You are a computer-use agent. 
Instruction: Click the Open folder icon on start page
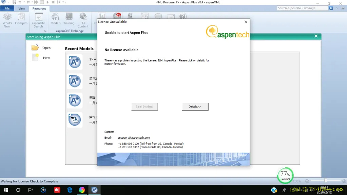pyautogui.click(x=35, y=47)
